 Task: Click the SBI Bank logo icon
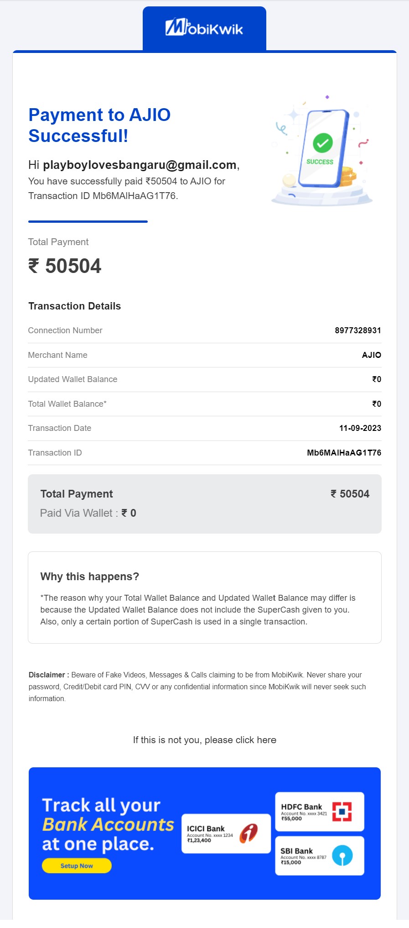pyautogui.click(x=342, y=855)
